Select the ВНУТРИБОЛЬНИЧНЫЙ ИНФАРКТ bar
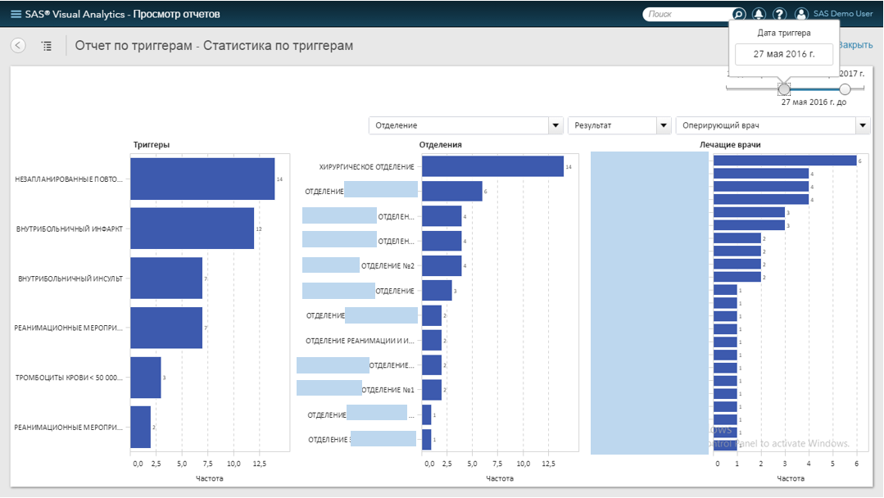884x498 pixels. pyautogui.click(x=193, y=229)
